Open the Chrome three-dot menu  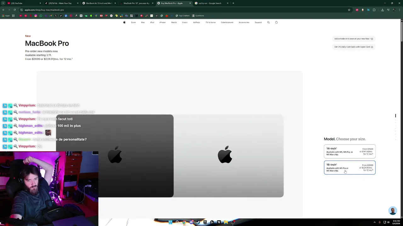pyautogui.click(x=400, y=10)
